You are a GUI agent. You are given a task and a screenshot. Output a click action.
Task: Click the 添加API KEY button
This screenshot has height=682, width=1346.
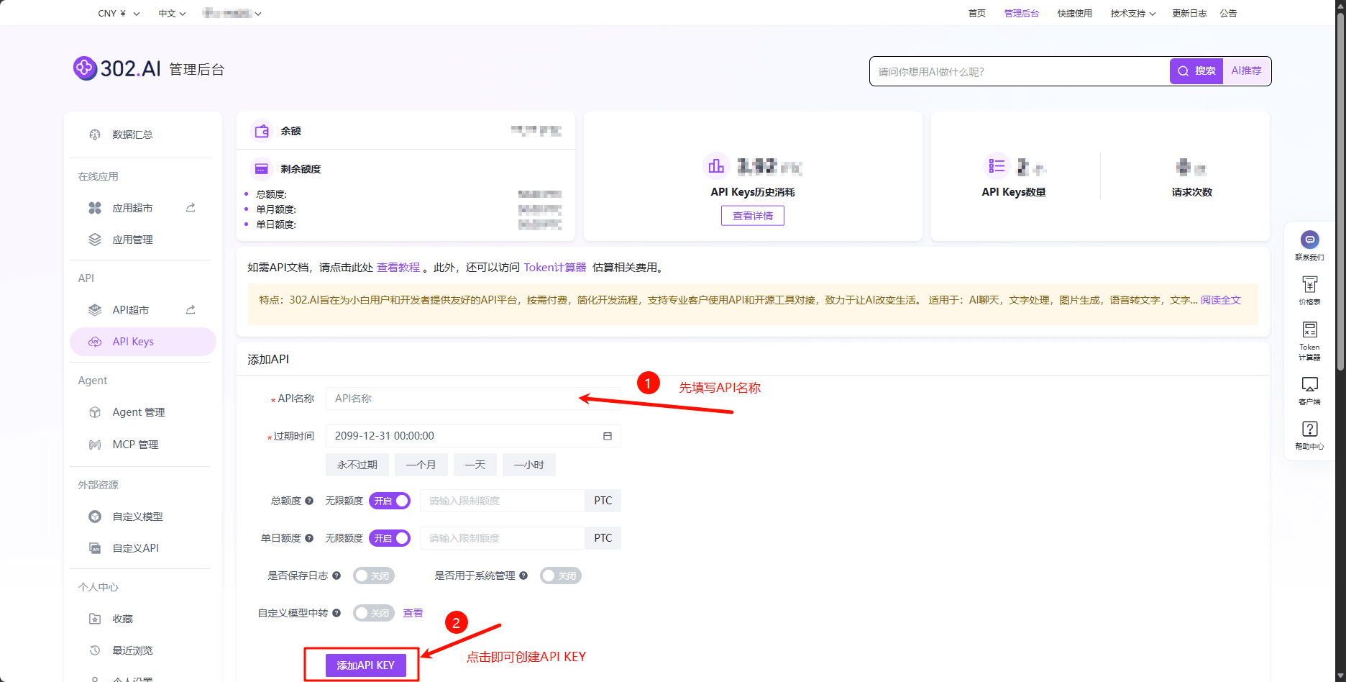coord(365,665)
